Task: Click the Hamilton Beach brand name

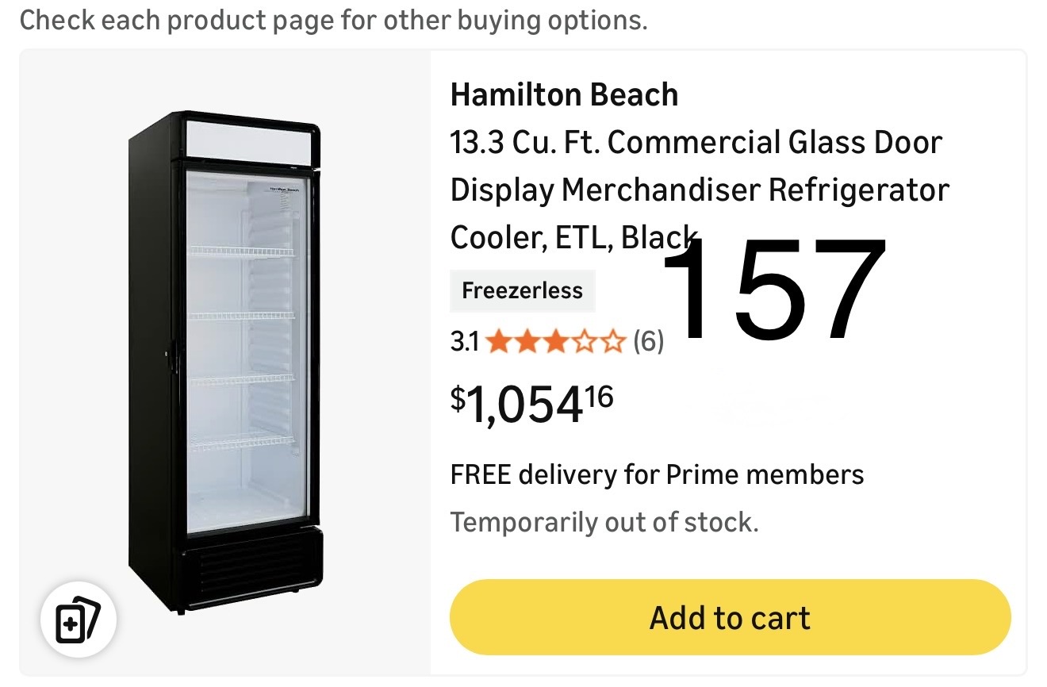Action: point(564,95)
